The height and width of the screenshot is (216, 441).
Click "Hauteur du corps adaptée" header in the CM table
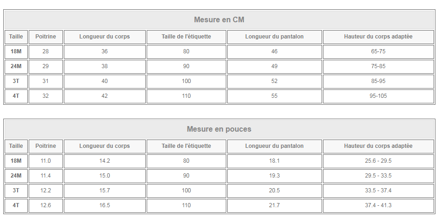pos(378,37)
